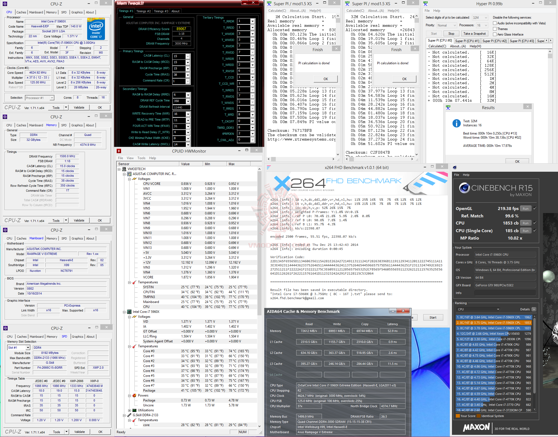Collapse the CPU Voltages tree node
The width and height of the screenshot is (558, 437).
(x=129, y=317)
